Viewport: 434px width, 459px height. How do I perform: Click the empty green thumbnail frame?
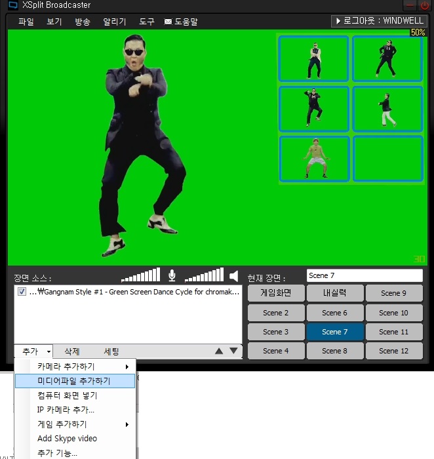click(387, 159)
